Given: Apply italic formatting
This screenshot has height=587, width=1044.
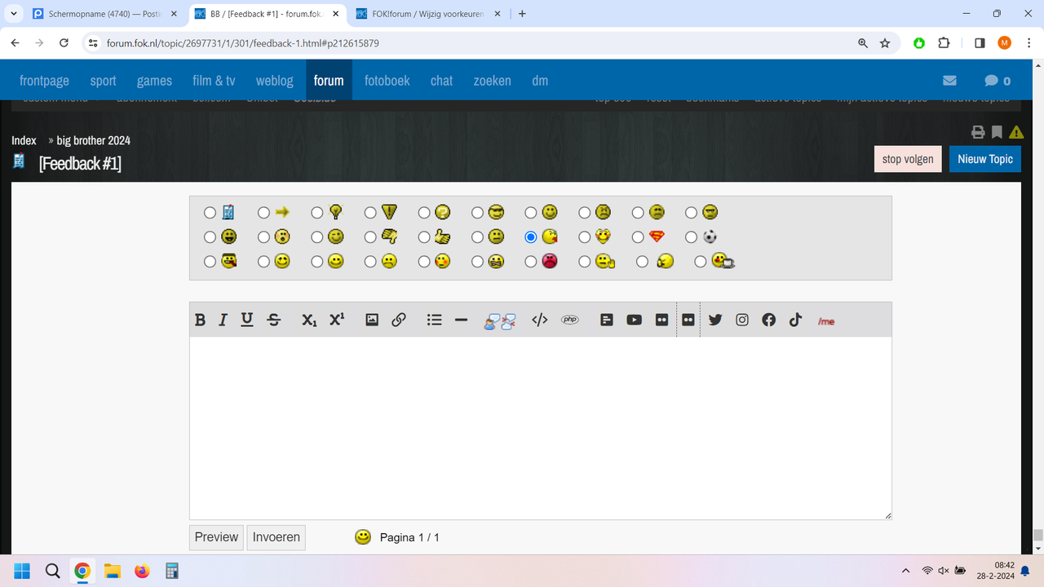Looking at the screenshot, I should [223, 320].
